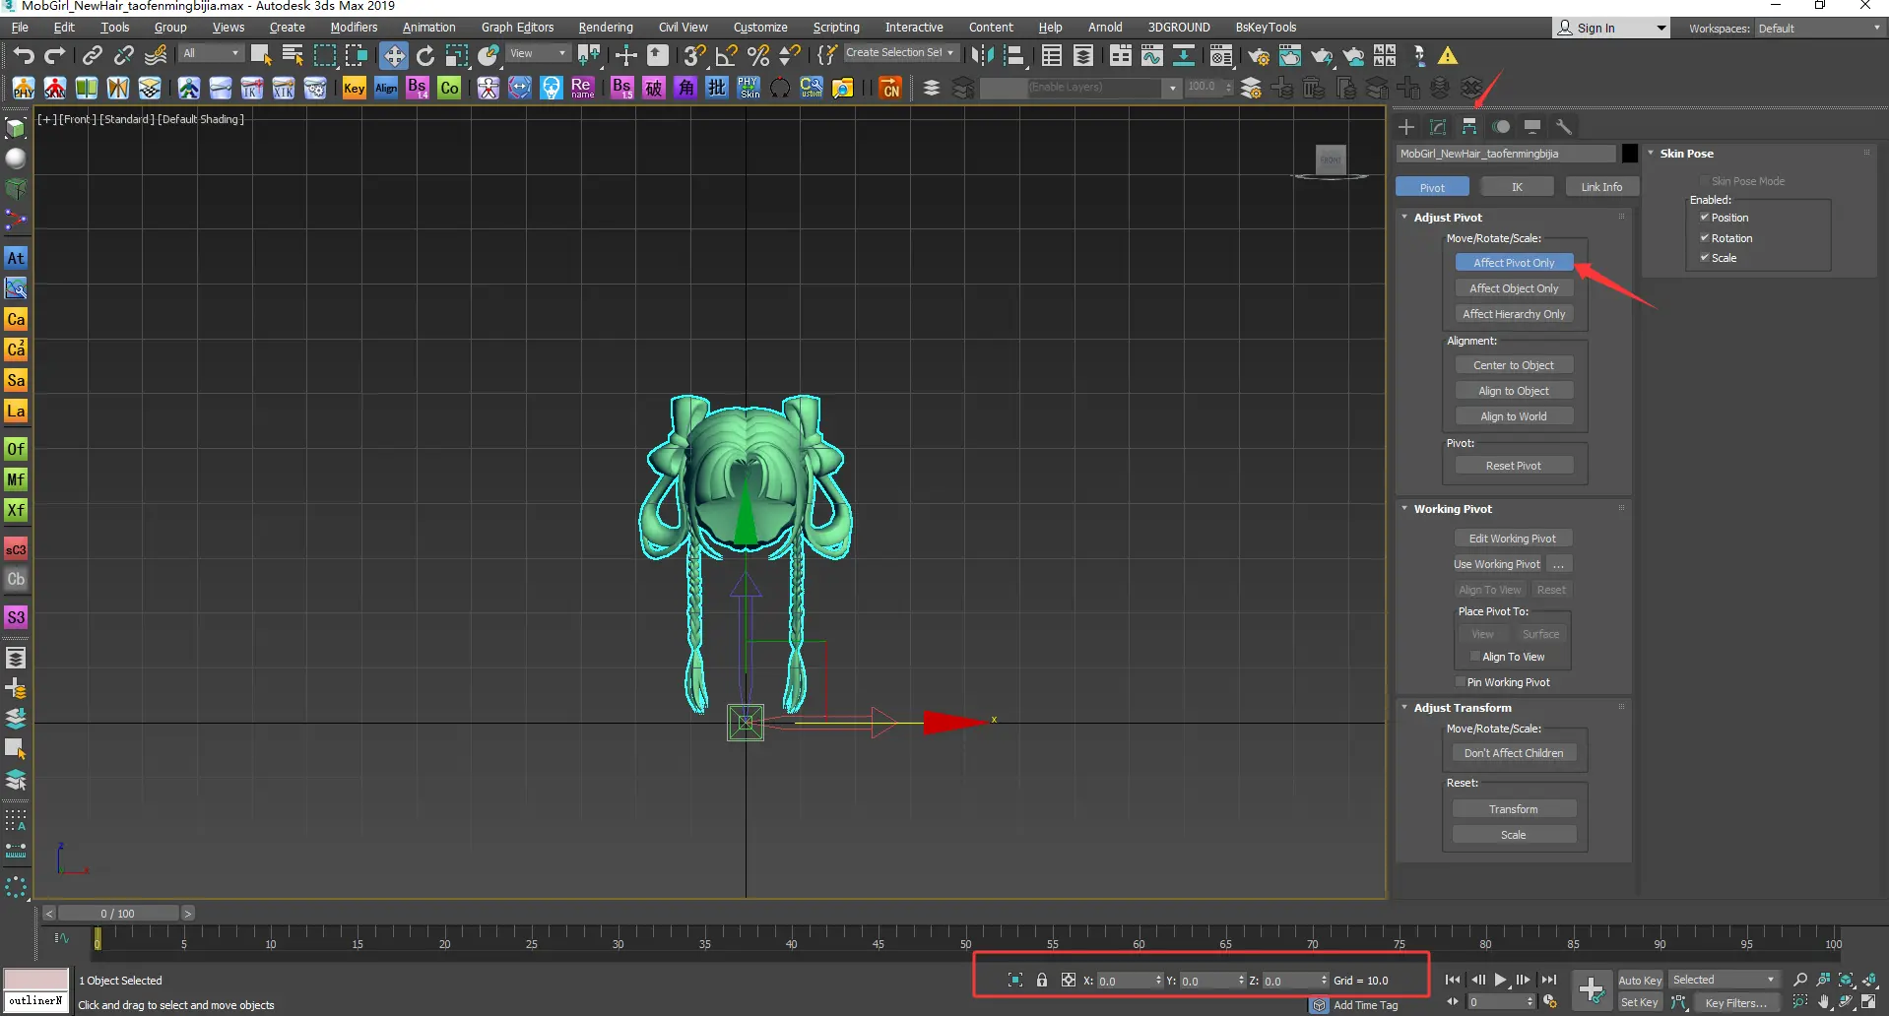
Task: Open the Animation menu
Action: 428,28
